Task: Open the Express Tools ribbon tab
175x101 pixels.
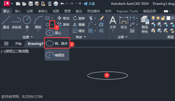Action: coord(127,11)
